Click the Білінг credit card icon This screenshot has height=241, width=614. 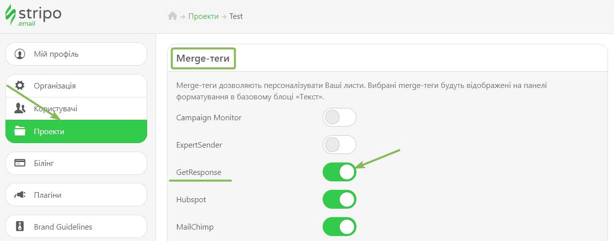20,163
